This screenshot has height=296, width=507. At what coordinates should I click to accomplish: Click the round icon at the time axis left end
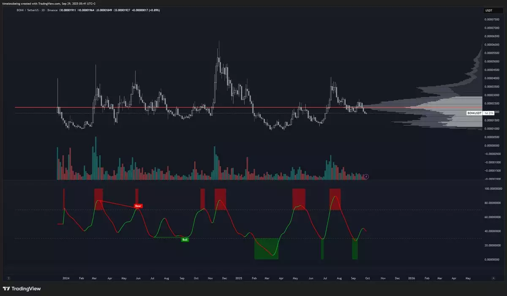pyautogui.click(x=9, y=279)
